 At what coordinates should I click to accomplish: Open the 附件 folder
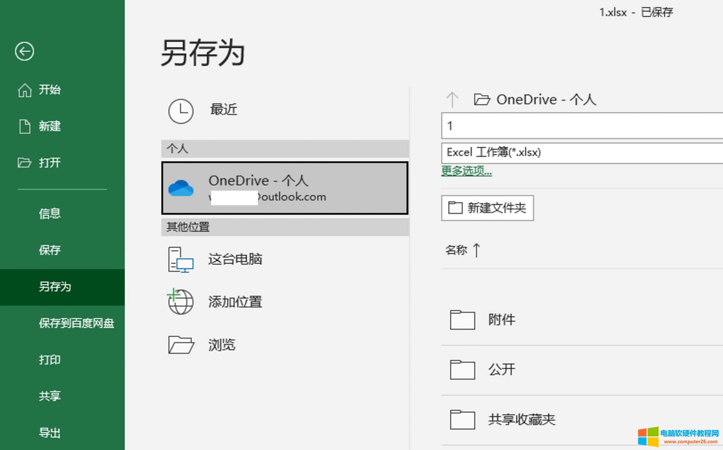tap(502, 320)
